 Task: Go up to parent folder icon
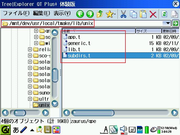pyautogui.click(x=100, y=14)
